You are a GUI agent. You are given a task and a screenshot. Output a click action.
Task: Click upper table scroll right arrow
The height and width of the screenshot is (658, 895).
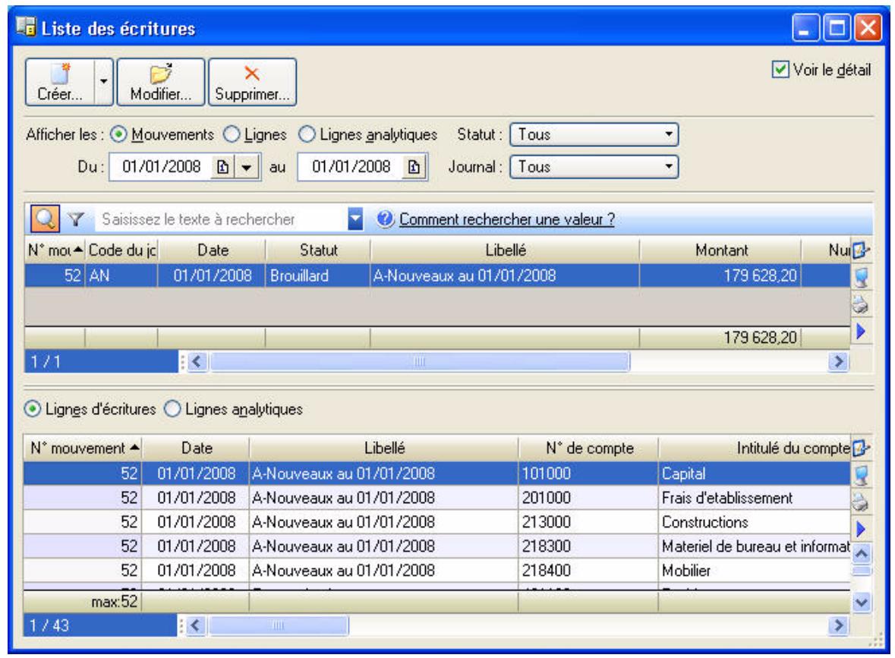[838, 361]
